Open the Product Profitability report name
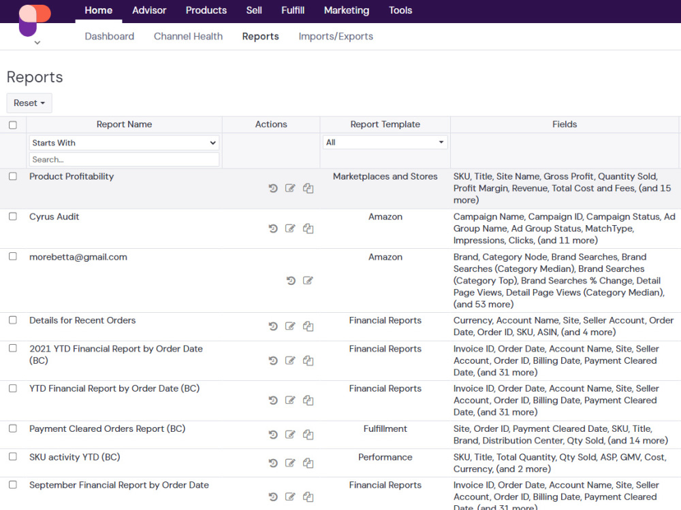Viewport: 681px width, 510px height. pos(72,177)
